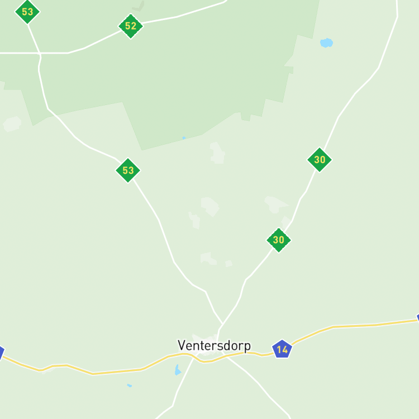Select the blue lake in the northeast
419x419 pixels.
(x=326, y=43)
